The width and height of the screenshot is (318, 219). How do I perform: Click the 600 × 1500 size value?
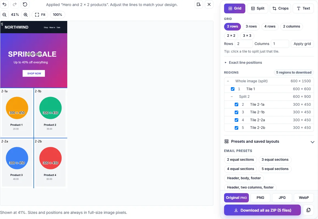301,81
